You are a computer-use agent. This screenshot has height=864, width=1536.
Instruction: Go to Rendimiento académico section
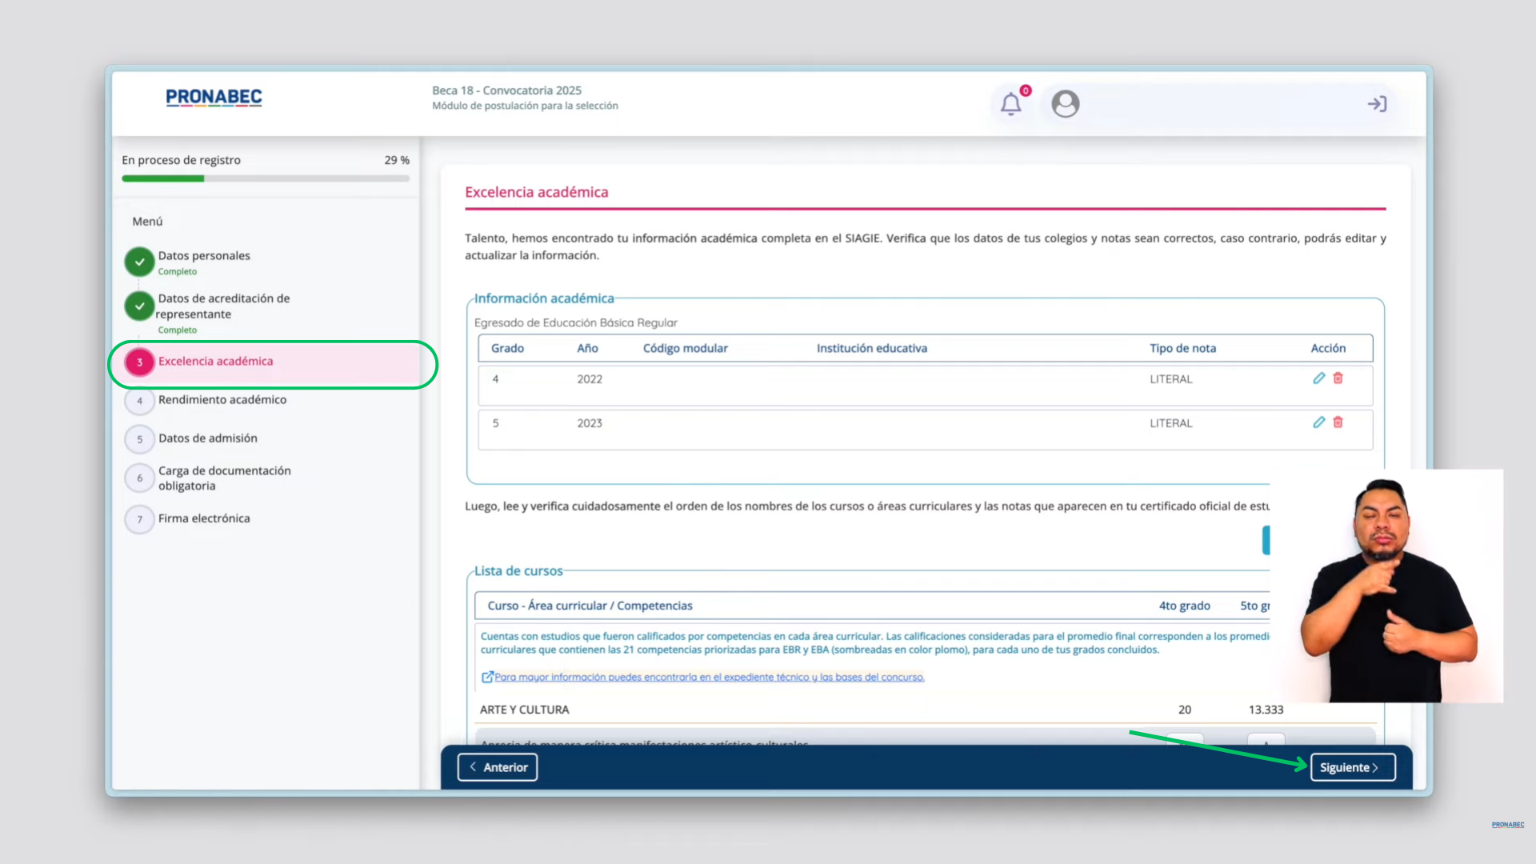click(222, 400)
